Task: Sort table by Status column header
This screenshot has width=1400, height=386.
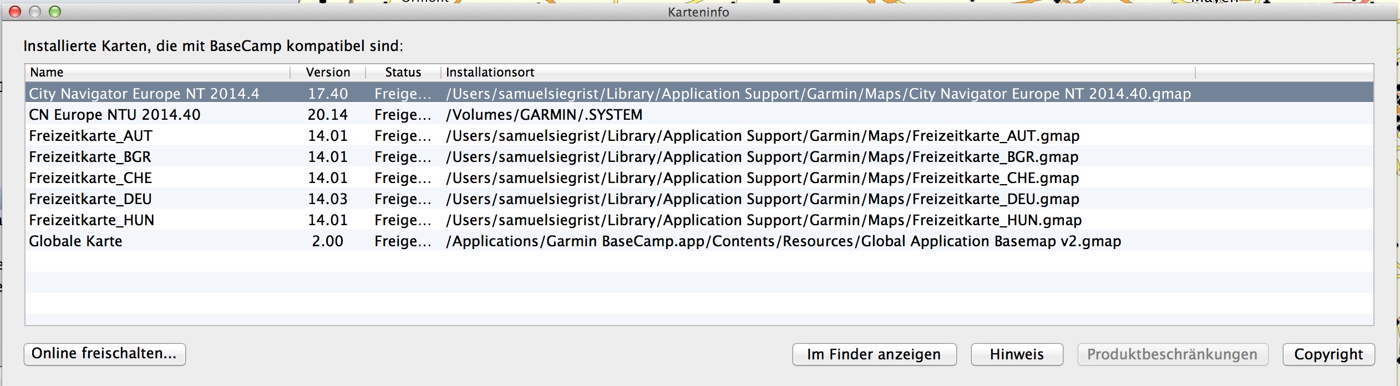Action: (x=403, y=72)
